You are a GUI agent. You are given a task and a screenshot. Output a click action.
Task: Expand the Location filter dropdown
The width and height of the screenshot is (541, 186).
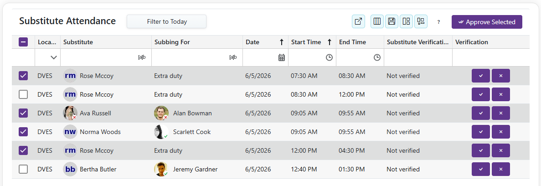pyautogui.click(x=53, y=57)
